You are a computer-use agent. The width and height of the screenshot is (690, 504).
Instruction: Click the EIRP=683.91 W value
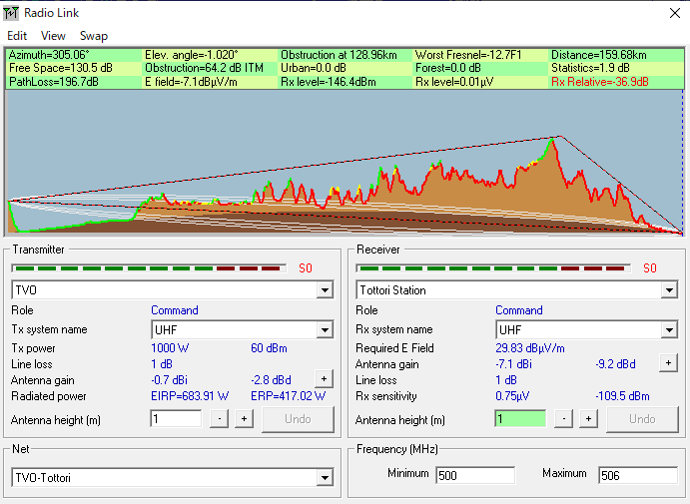pos(190,396)
